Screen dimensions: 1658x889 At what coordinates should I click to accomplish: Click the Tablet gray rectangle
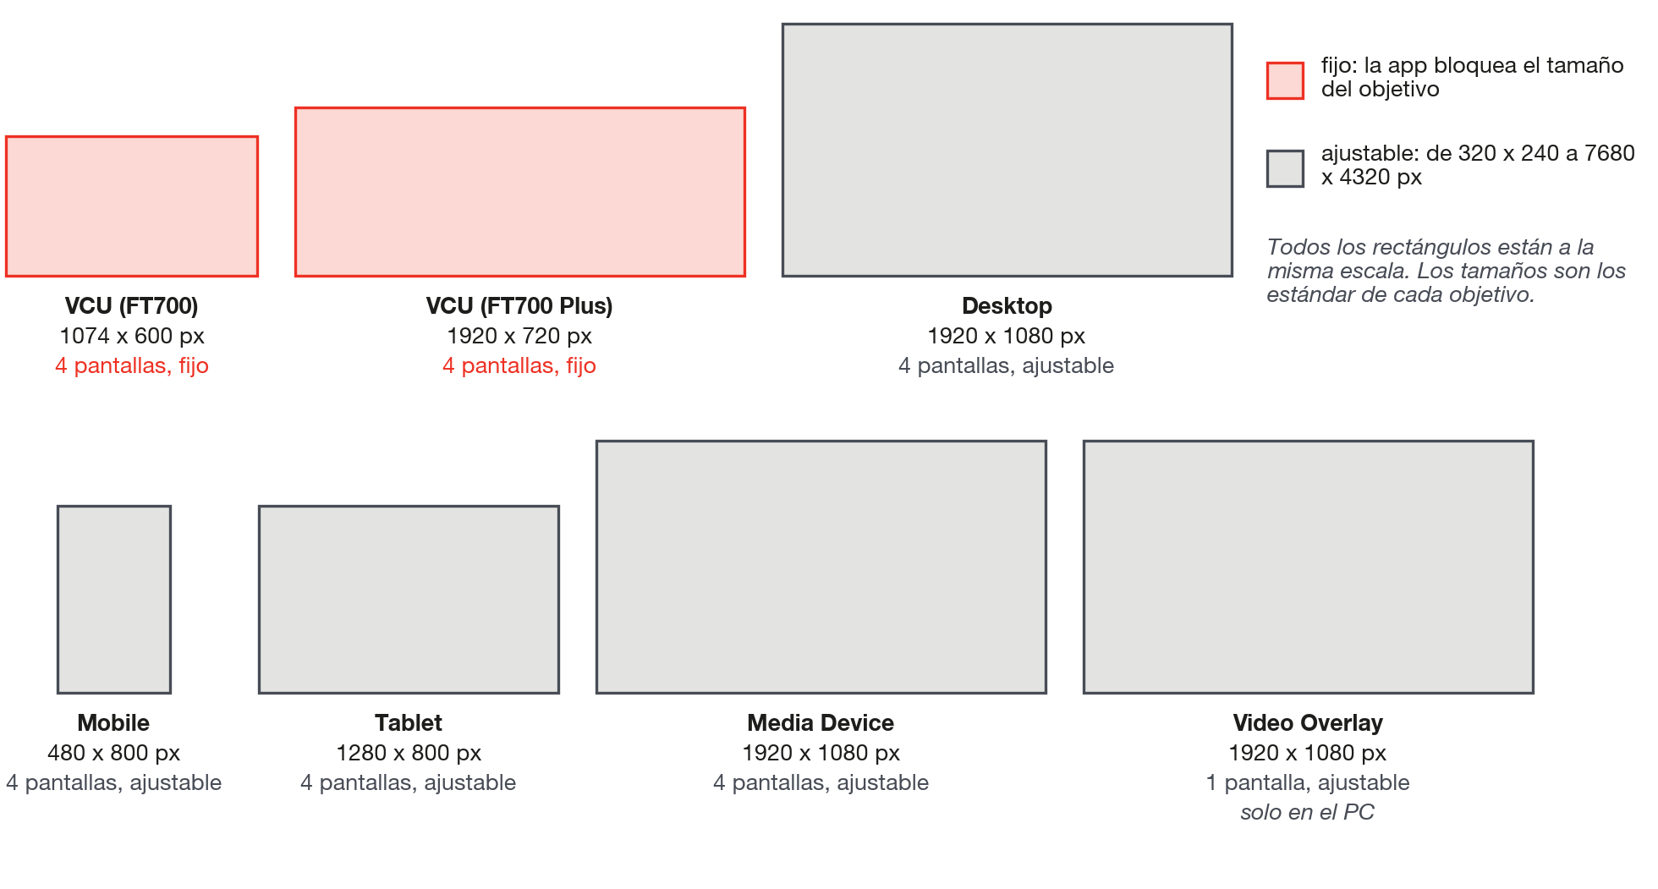tap(409, 600)
